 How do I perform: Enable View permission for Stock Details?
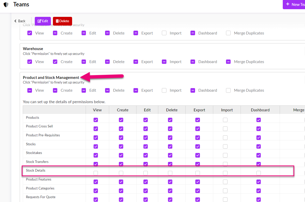pos(96,173)
